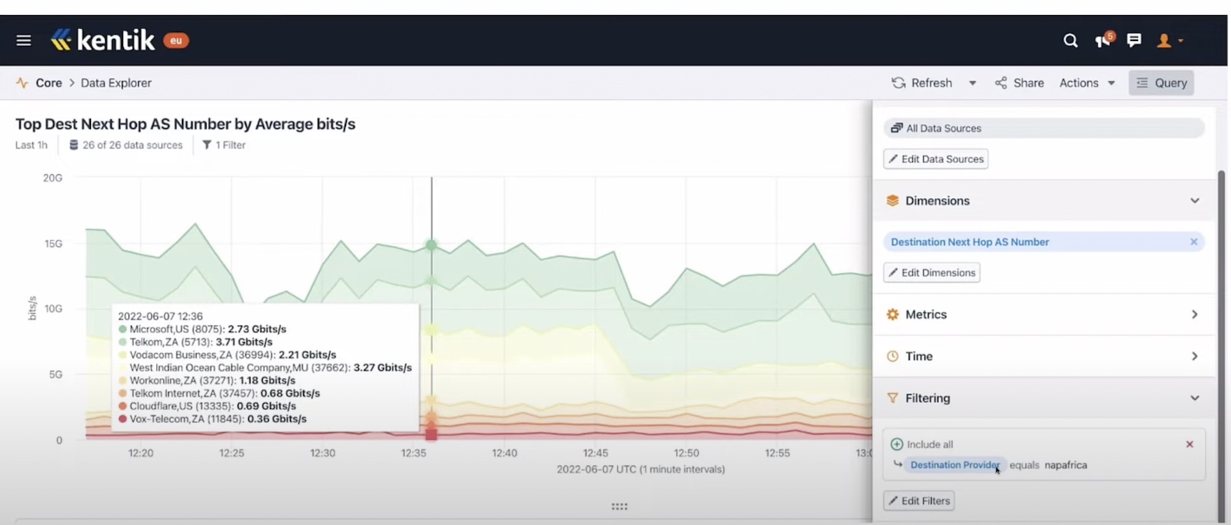
Task: Open the user profile menu
Action: tap(1169, 41)
